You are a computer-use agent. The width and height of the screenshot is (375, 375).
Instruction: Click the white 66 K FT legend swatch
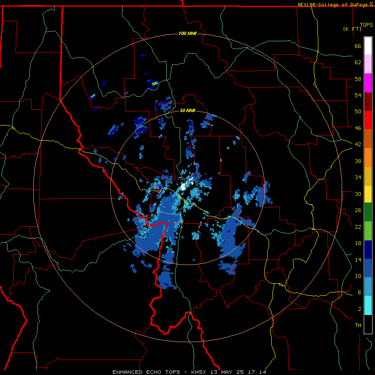[368, 46]
